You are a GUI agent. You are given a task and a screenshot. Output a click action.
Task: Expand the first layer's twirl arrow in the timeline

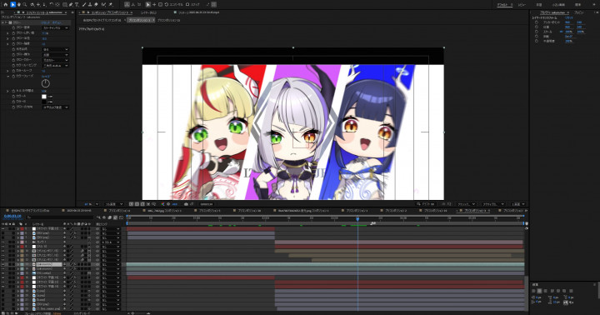[17, 228]
